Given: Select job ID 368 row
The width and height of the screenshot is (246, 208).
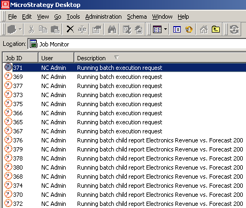Looking at the screenshot, I should (x=125, y=177).
